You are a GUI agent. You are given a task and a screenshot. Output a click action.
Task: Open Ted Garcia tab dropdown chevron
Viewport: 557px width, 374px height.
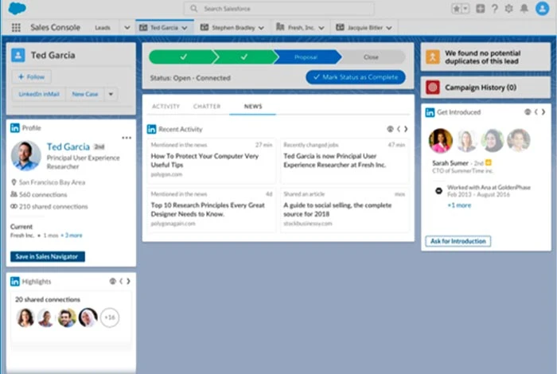coord(185,28)
